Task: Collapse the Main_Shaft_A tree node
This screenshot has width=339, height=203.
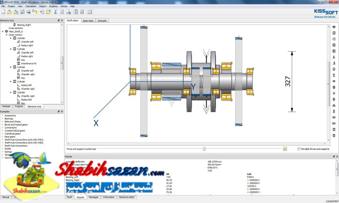Action: (x=2, y=31)
